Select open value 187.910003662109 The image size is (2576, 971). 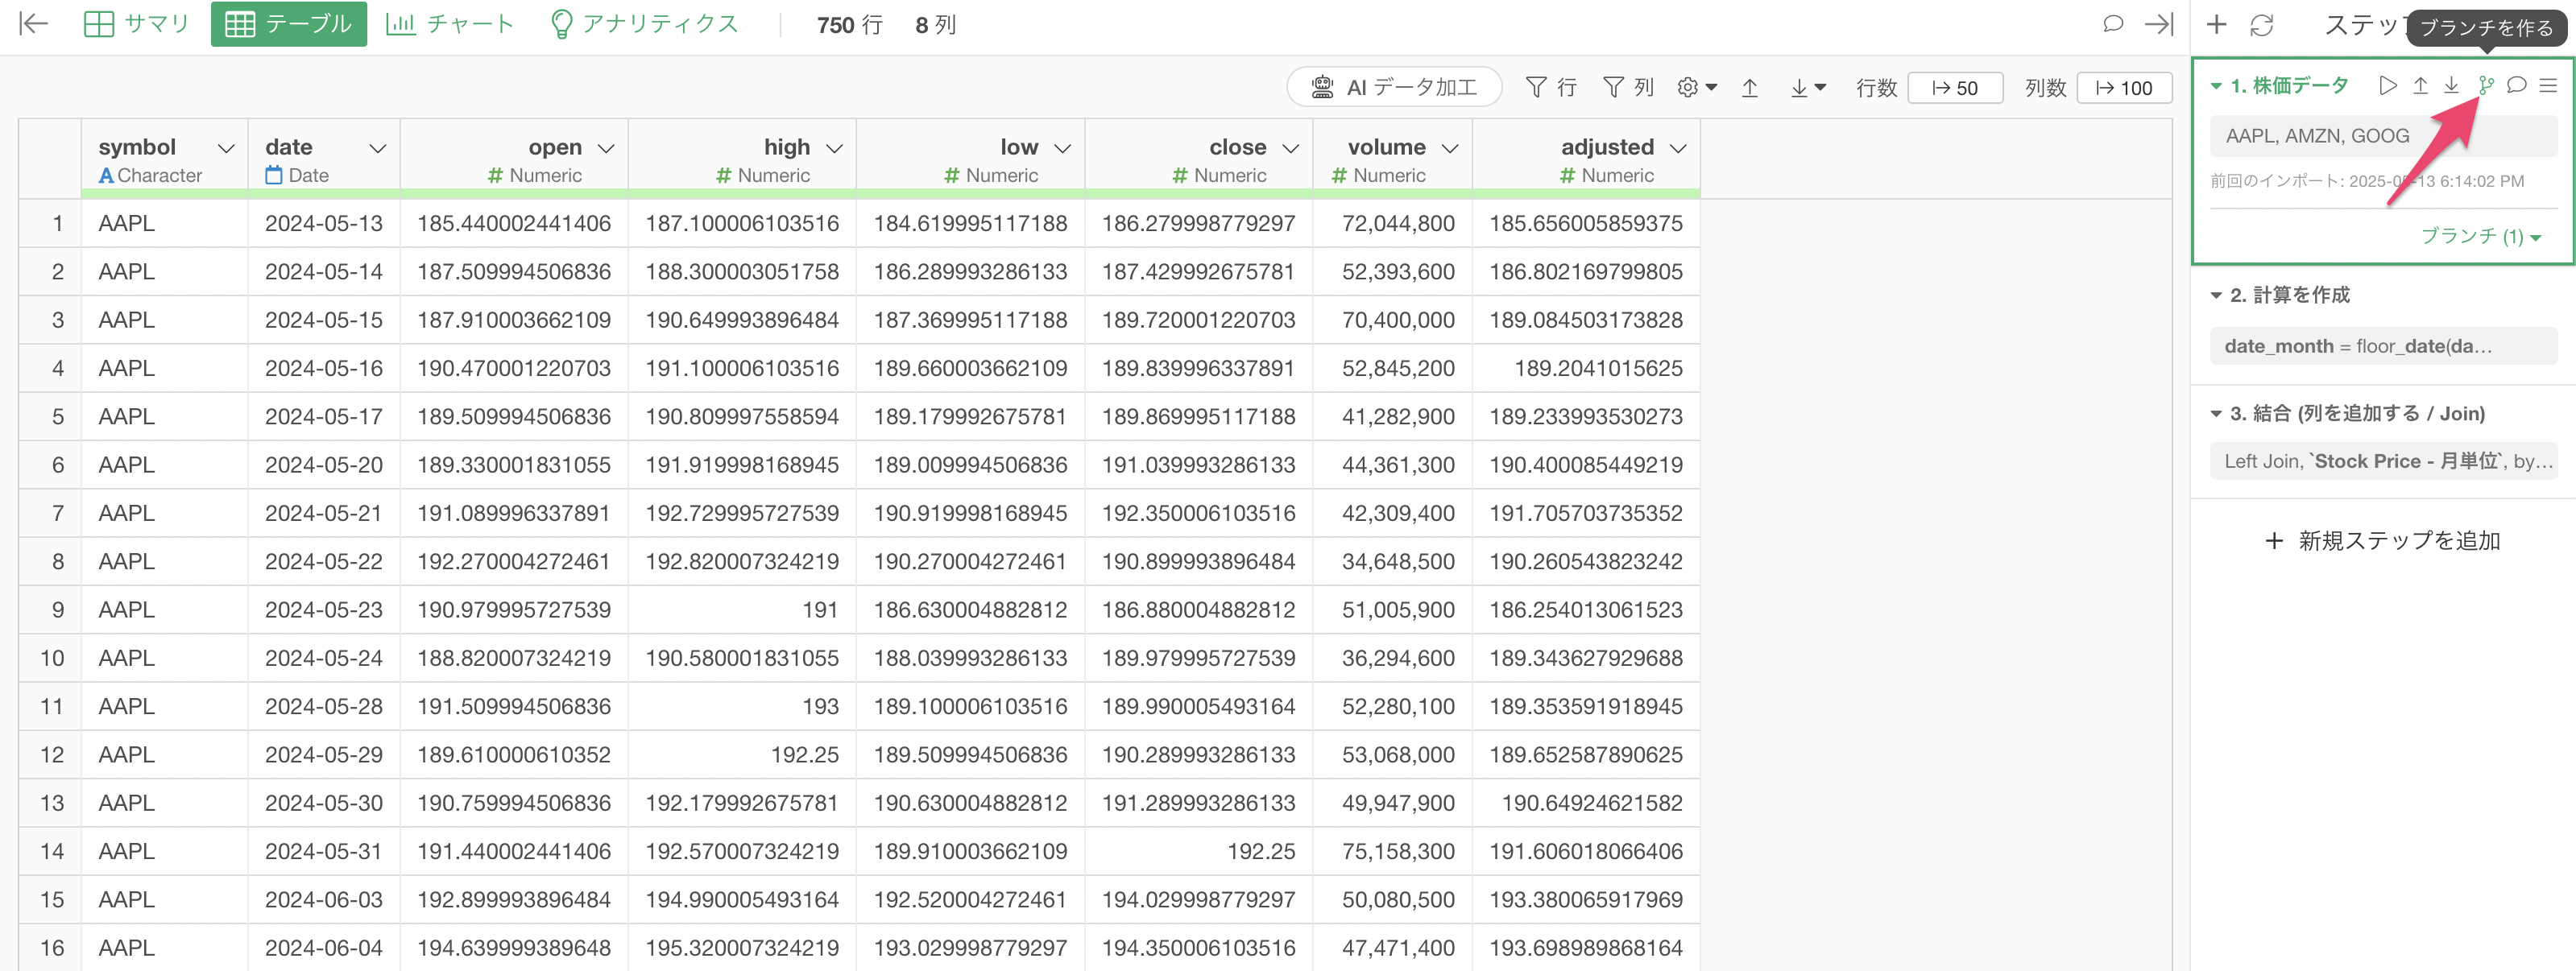click(514, 320)
